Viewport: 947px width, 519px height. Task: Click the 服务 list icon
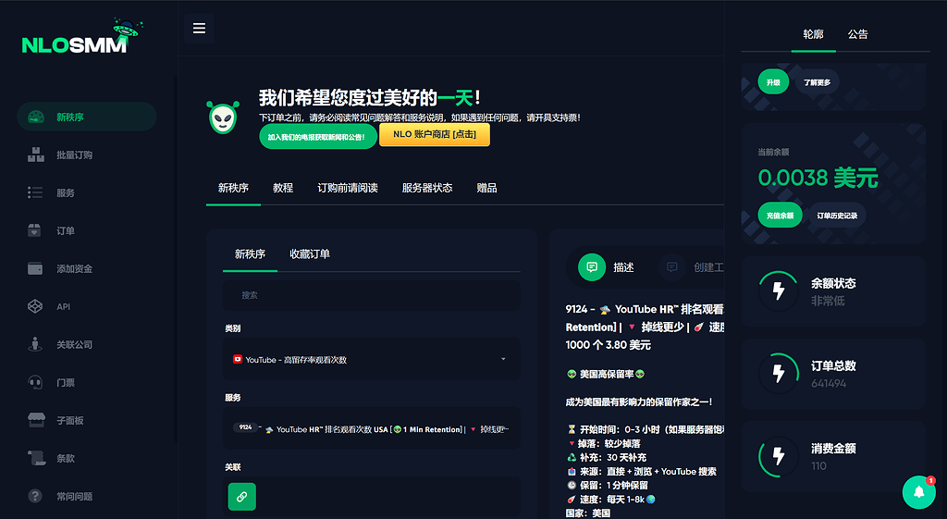(x=35, y=192)
